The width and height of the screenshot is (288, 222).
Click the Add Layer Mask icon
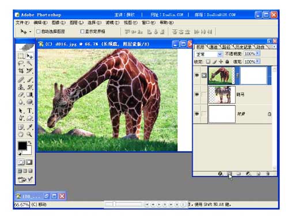click(x=229, y=174)
